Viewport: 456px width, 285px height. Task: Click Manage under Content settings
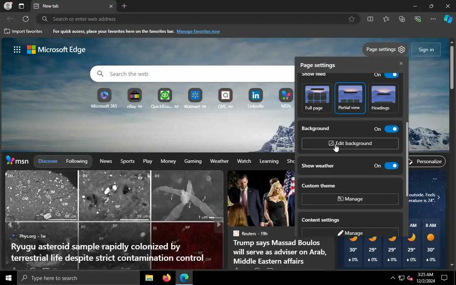[350, 233]
